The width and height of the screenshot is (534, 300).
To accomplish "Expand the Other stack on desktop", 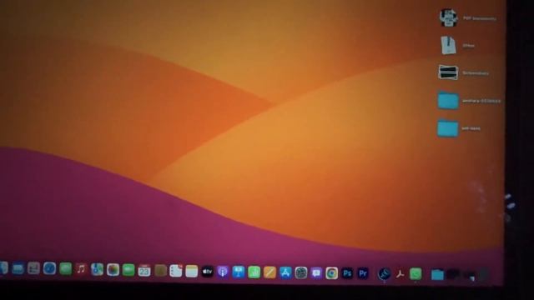I will tap(448, 45).
